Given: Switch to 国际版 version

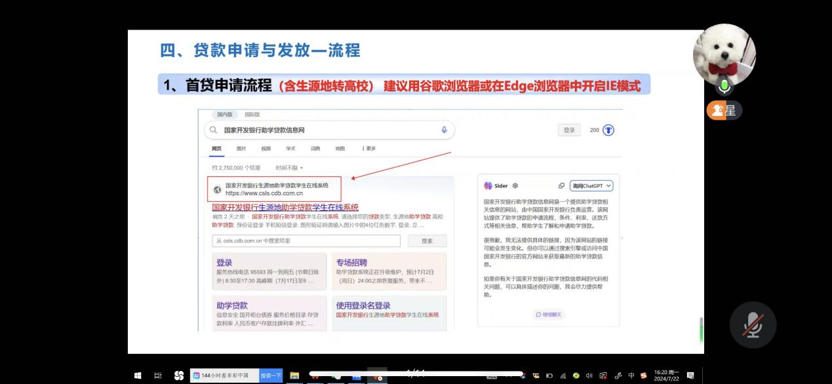Looking at the screenshot, I should coord(252,115).
